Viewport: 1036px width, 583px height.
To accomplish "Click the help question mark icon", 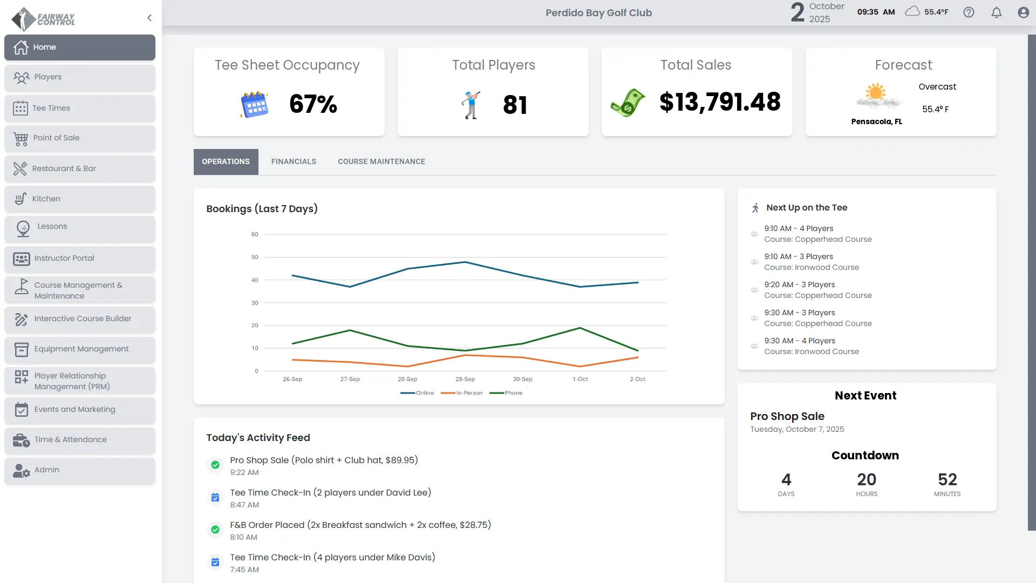I will [969, 12].
